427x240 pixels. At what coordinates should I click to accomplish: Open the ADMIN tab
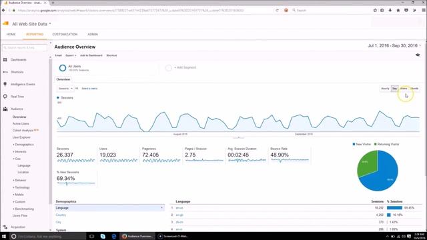[93, 34]
